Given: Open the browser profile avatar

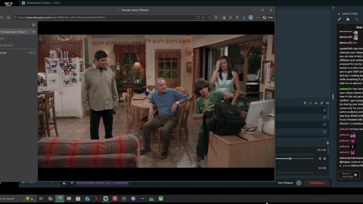Looking at the screenshot, I should 251,17.
